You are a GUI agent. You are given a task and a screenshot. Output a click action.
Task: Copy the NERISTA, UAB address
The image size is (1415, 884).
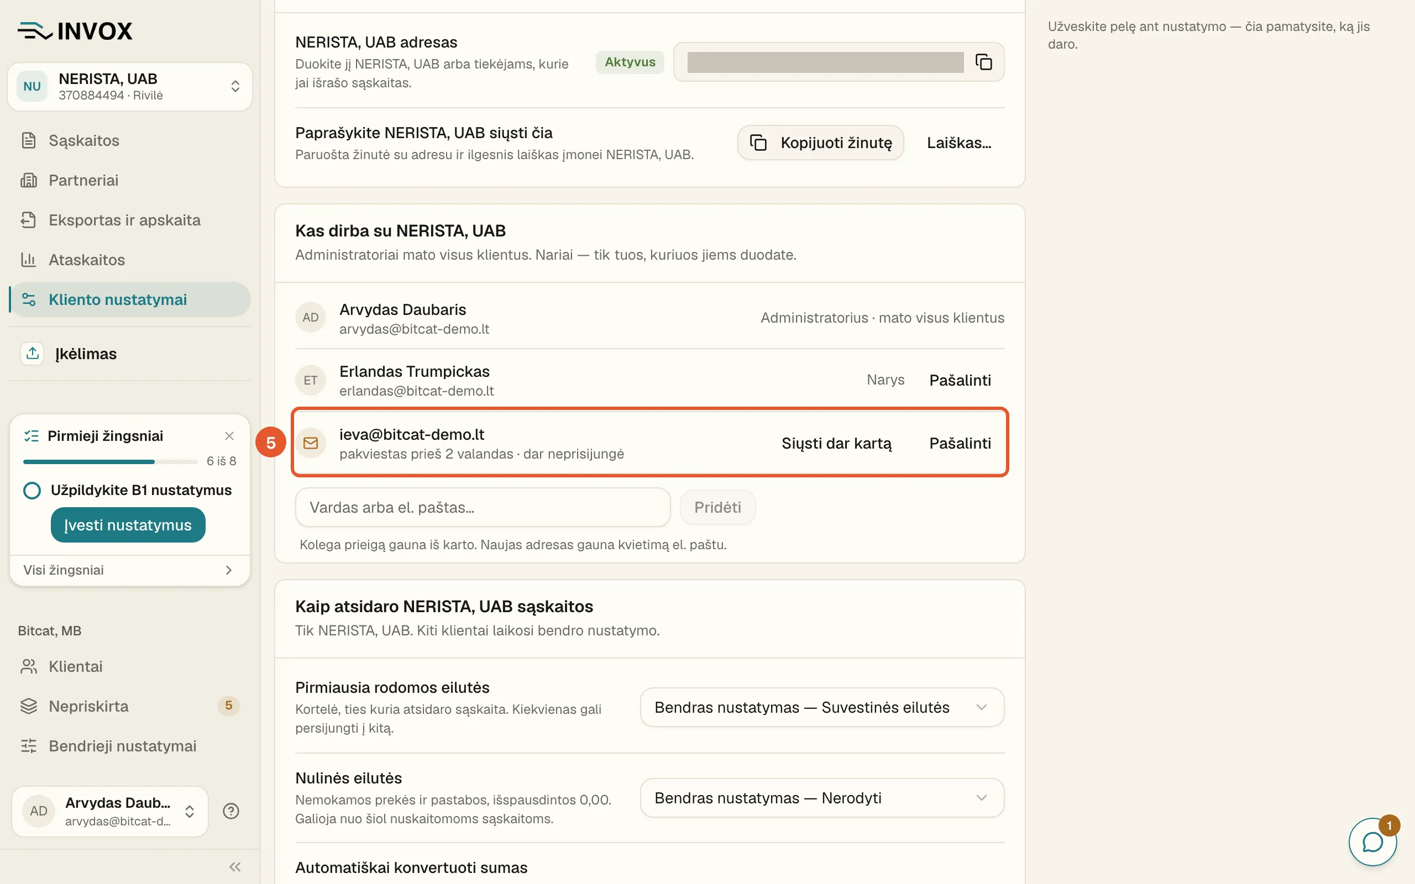(x=983, y=61)
